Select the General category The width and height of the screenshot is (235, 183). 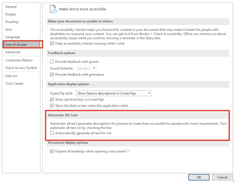tap(11, 7)
